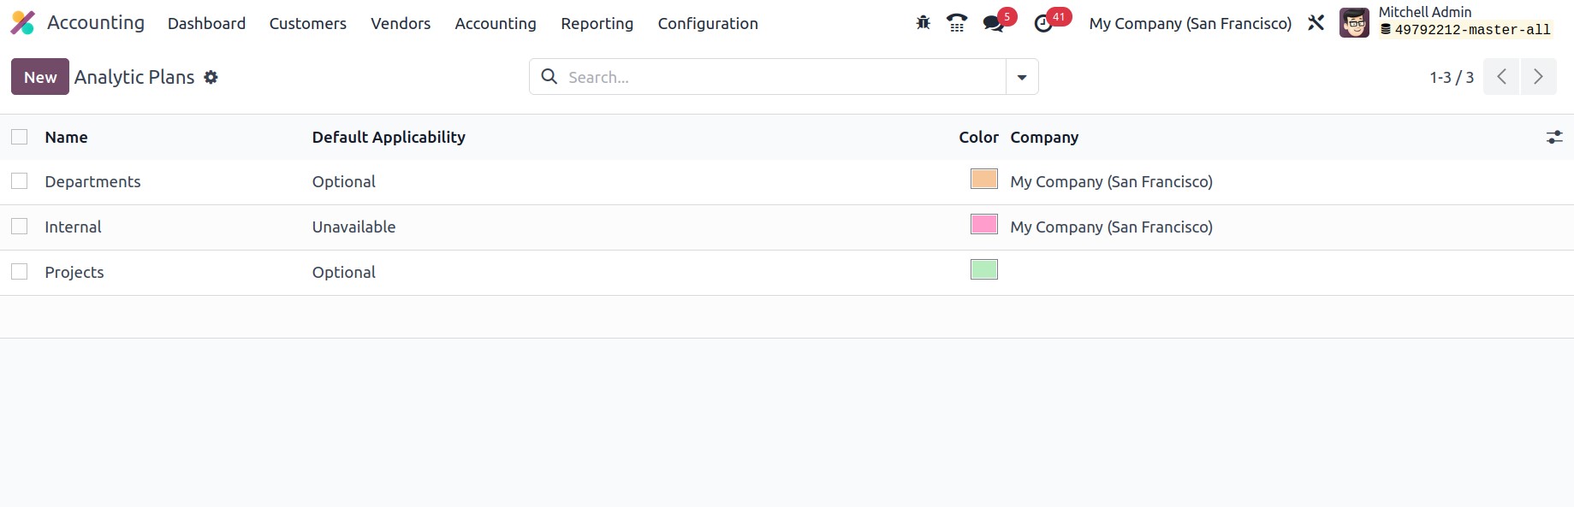Tick the Projects row checkbox
This screenshot has height=507, width=1574.
pyautogui.click(x=20, y=272)
